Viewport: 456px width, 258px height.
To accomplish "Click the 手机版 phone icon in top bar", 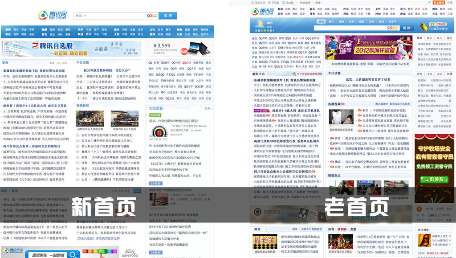I will coord(269,3).
